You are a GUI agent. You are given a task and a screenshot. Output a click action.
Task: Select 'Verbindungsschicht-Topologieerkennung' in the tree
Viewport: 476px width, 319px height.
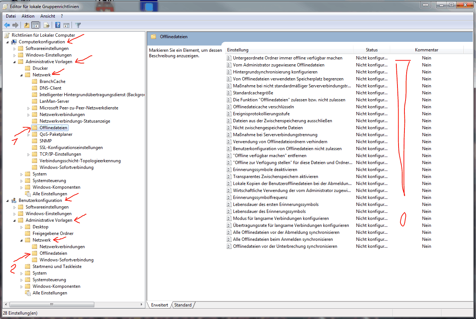[x=80, y=161]
